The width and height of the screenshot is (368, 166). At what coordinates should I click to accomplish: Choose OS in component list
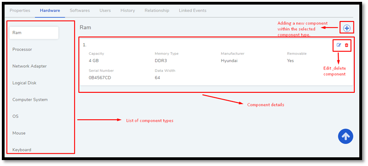pos(15,117)
